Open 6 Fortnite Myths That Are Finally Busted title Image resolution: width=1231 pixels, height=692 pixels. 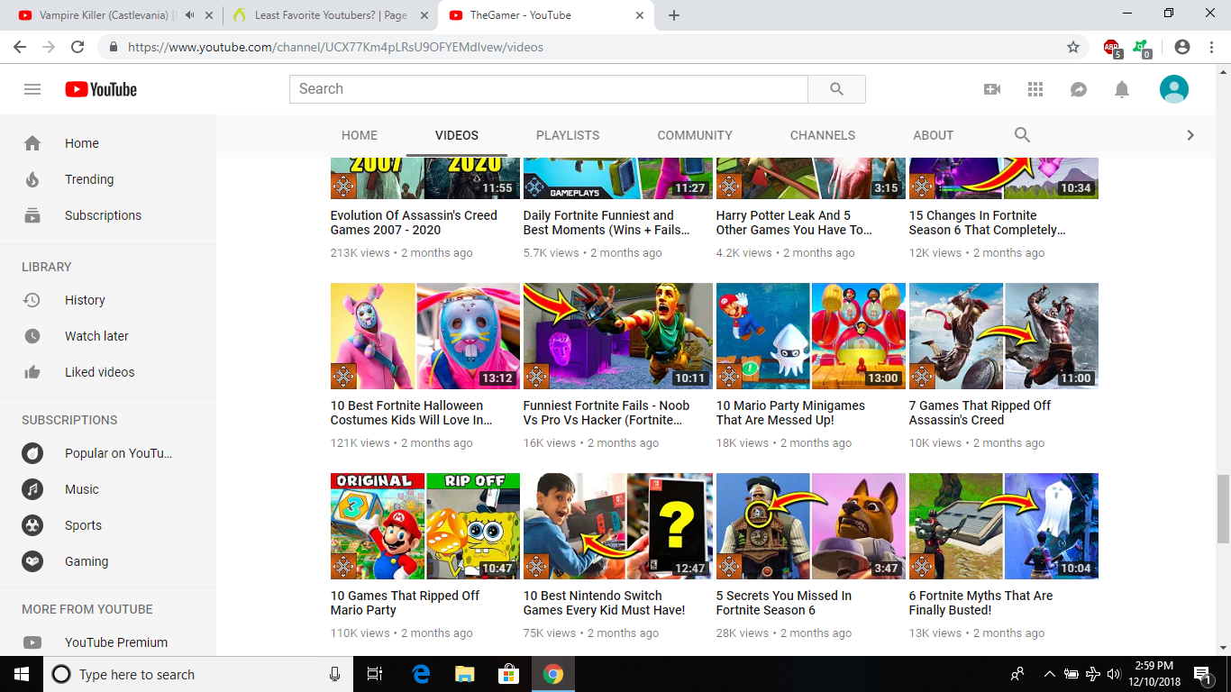[x=980, y=603]
